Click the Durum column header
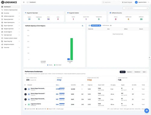The height and width of the screenshot is (115, 151). (x=141, y=29)
